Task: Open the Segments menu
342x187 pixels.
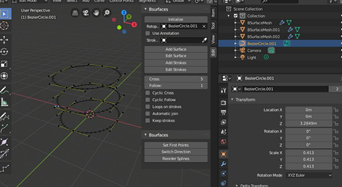Action: point(147,1)
